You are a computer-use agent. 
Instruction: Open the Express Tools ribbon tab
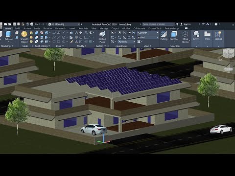(x=155, y=28)
